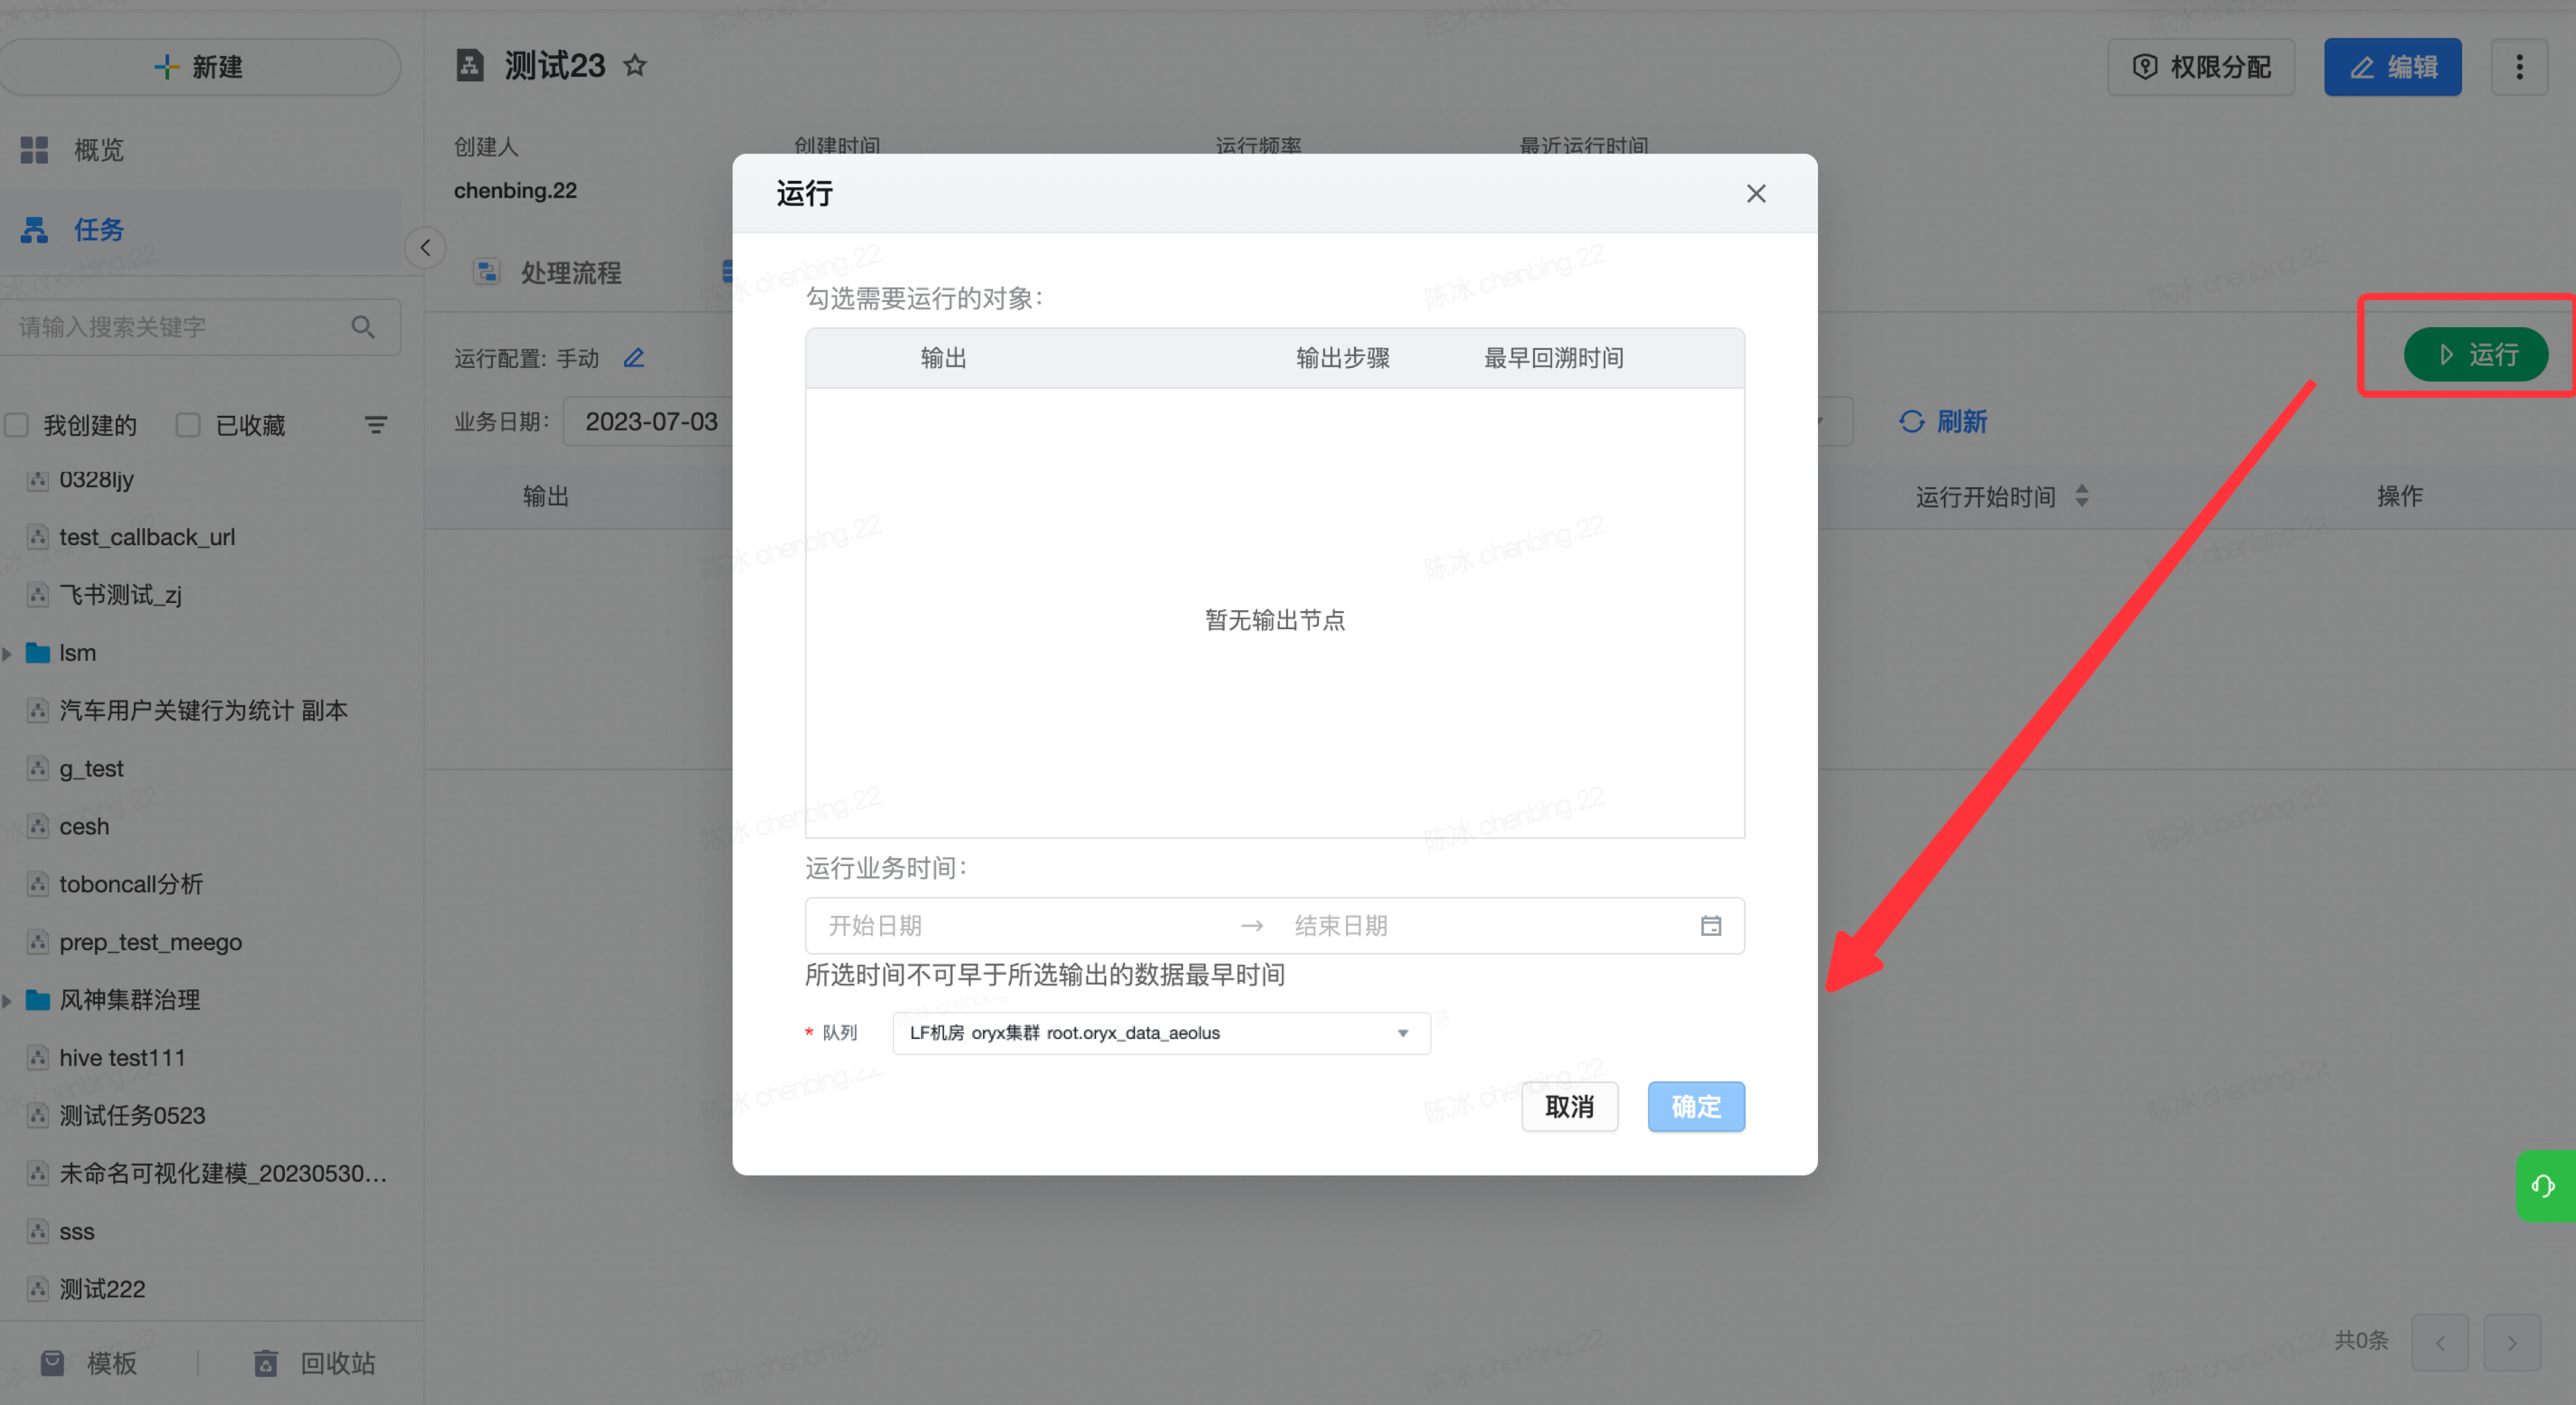This screenshot has height=1405, width=2576.
Task: Toggle the 我创建的 checkbox
Action: pos(17,425)
